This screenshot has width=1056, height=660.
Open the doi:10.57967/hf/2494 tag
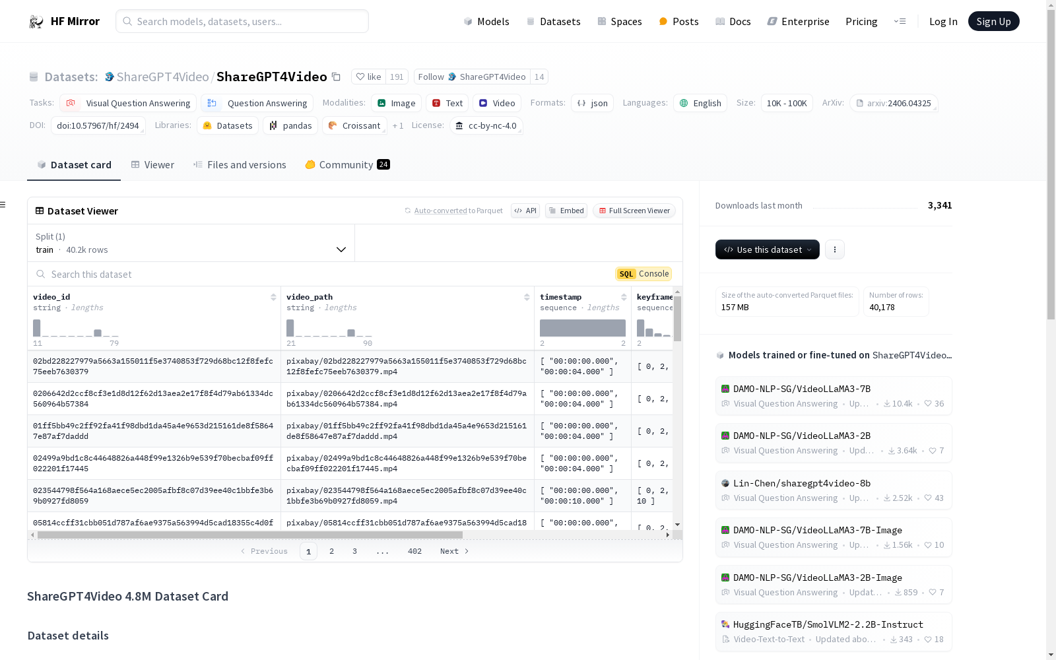(98, 125)
